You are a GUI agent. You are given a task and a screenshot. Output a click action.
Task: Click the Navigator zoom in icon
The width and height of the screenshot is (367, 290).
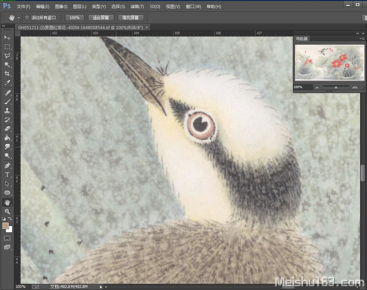pyautogui.click(x=355, y=87)
